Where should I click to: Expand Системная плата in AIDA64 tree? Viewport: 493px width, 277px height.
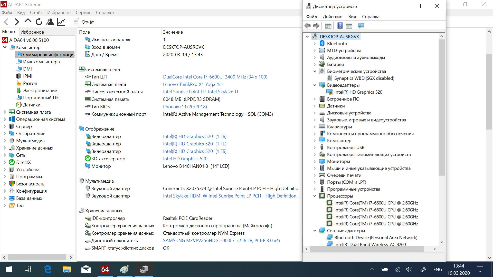tap(5, 112)
